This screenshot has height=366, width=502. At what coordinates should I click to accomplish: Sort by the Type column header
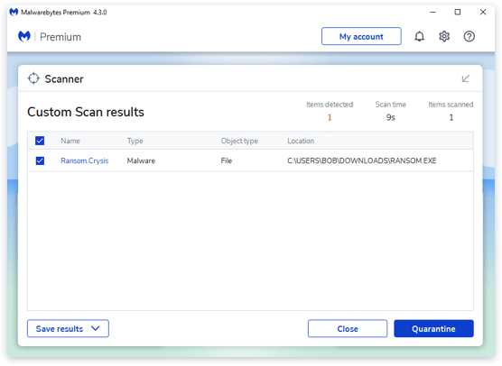coord(135,141)
